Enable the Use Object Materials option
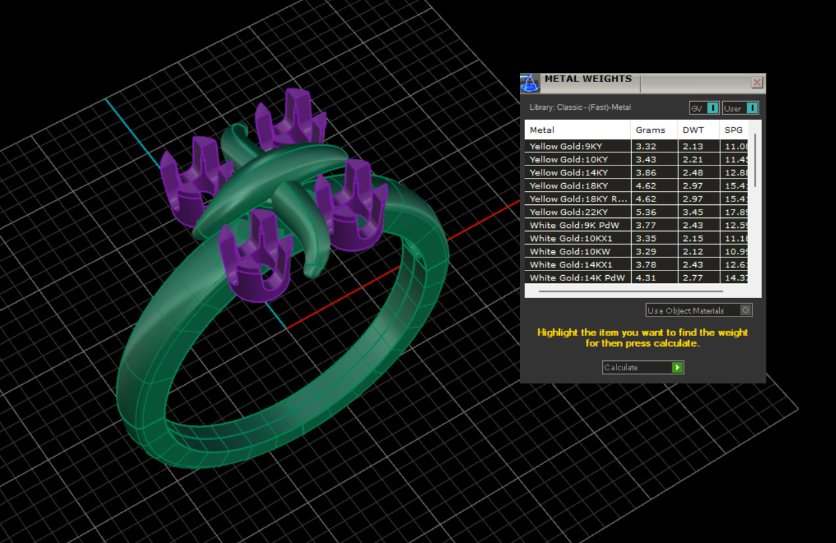836x543 pixels. (699, 310)
